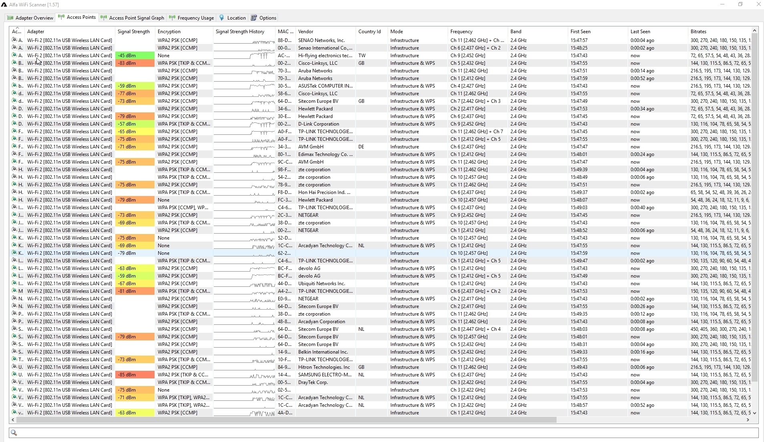Click the 'Ch 4 [2.427 GHz]' frequency cell

[x=478, y=86]
